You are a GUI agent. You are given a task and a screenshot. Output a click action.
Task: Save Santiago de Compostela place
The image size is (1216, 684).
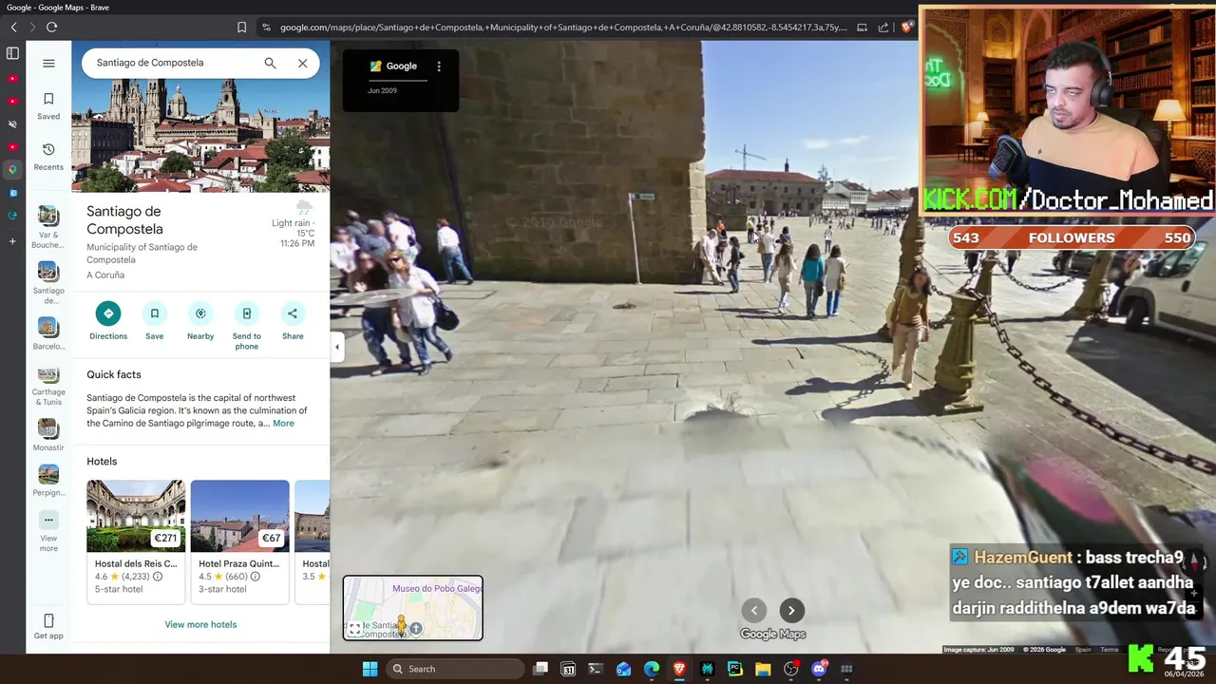154,321
